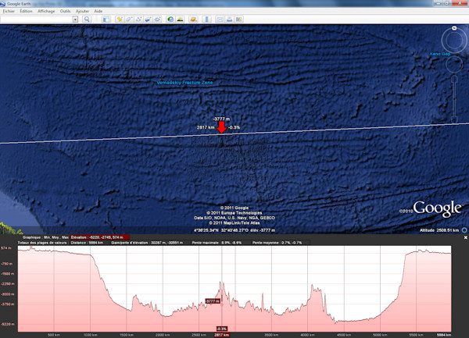Click the zoom slider on the right

(454, 99)
